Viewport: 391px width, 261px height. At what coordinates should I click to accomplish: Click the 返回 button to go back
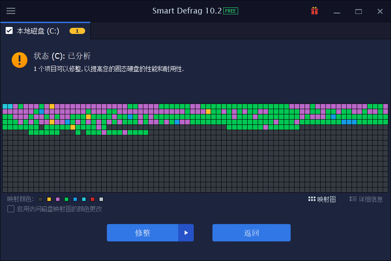(251, 233)
